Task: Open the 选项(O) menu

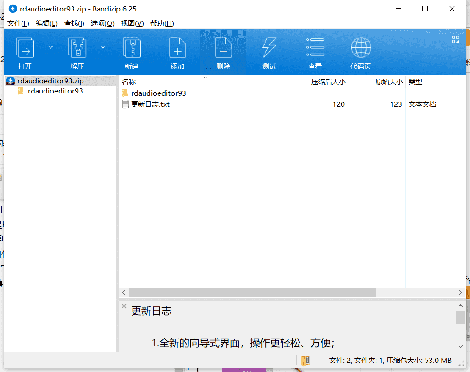Action: 103,23
